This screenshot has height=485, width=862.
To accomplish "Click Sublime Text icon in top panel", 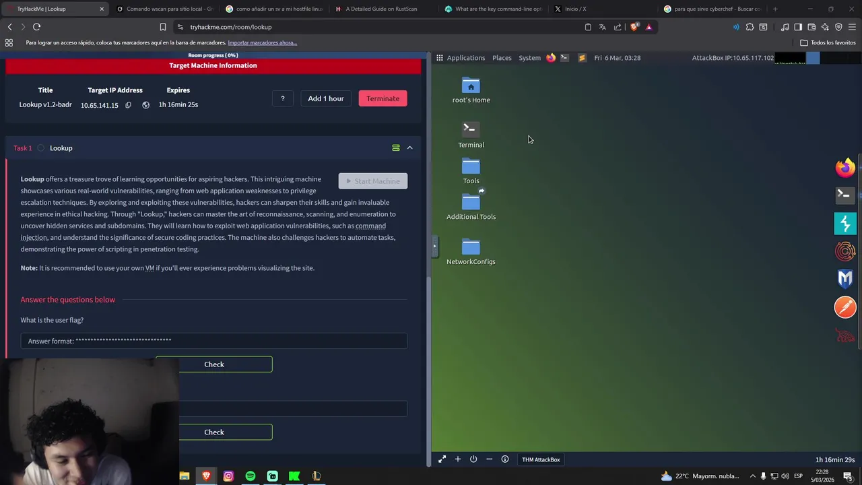I will 582,58.
